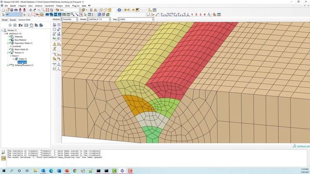
Task: Open the All selection filter dropdown
Action: 14,14
